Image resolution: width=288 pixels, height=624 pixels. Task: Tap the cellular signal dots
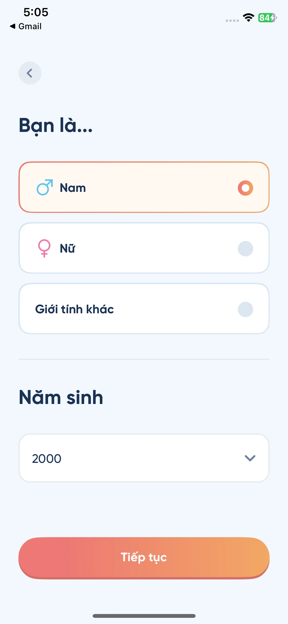click(232, 20)
